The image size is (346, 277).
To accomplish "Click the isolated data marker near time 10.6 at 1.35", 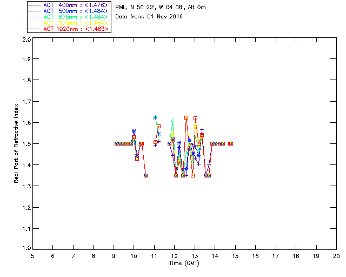I will click(145, 176).
